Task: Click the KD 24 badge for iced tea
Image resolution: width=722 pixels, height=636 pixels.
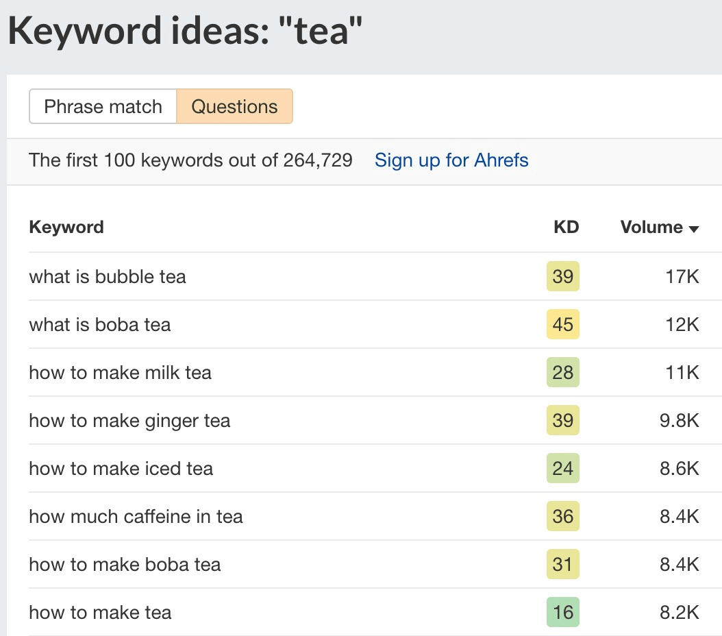Action: (x=562, y=469)
